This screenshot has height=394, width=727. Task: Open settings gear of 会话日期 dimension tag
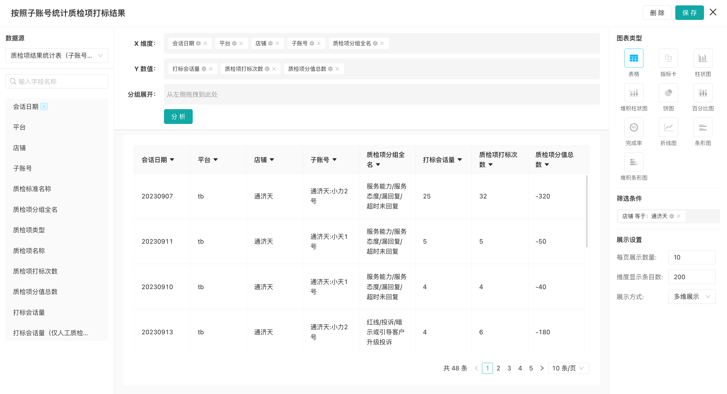pos(198,43)
